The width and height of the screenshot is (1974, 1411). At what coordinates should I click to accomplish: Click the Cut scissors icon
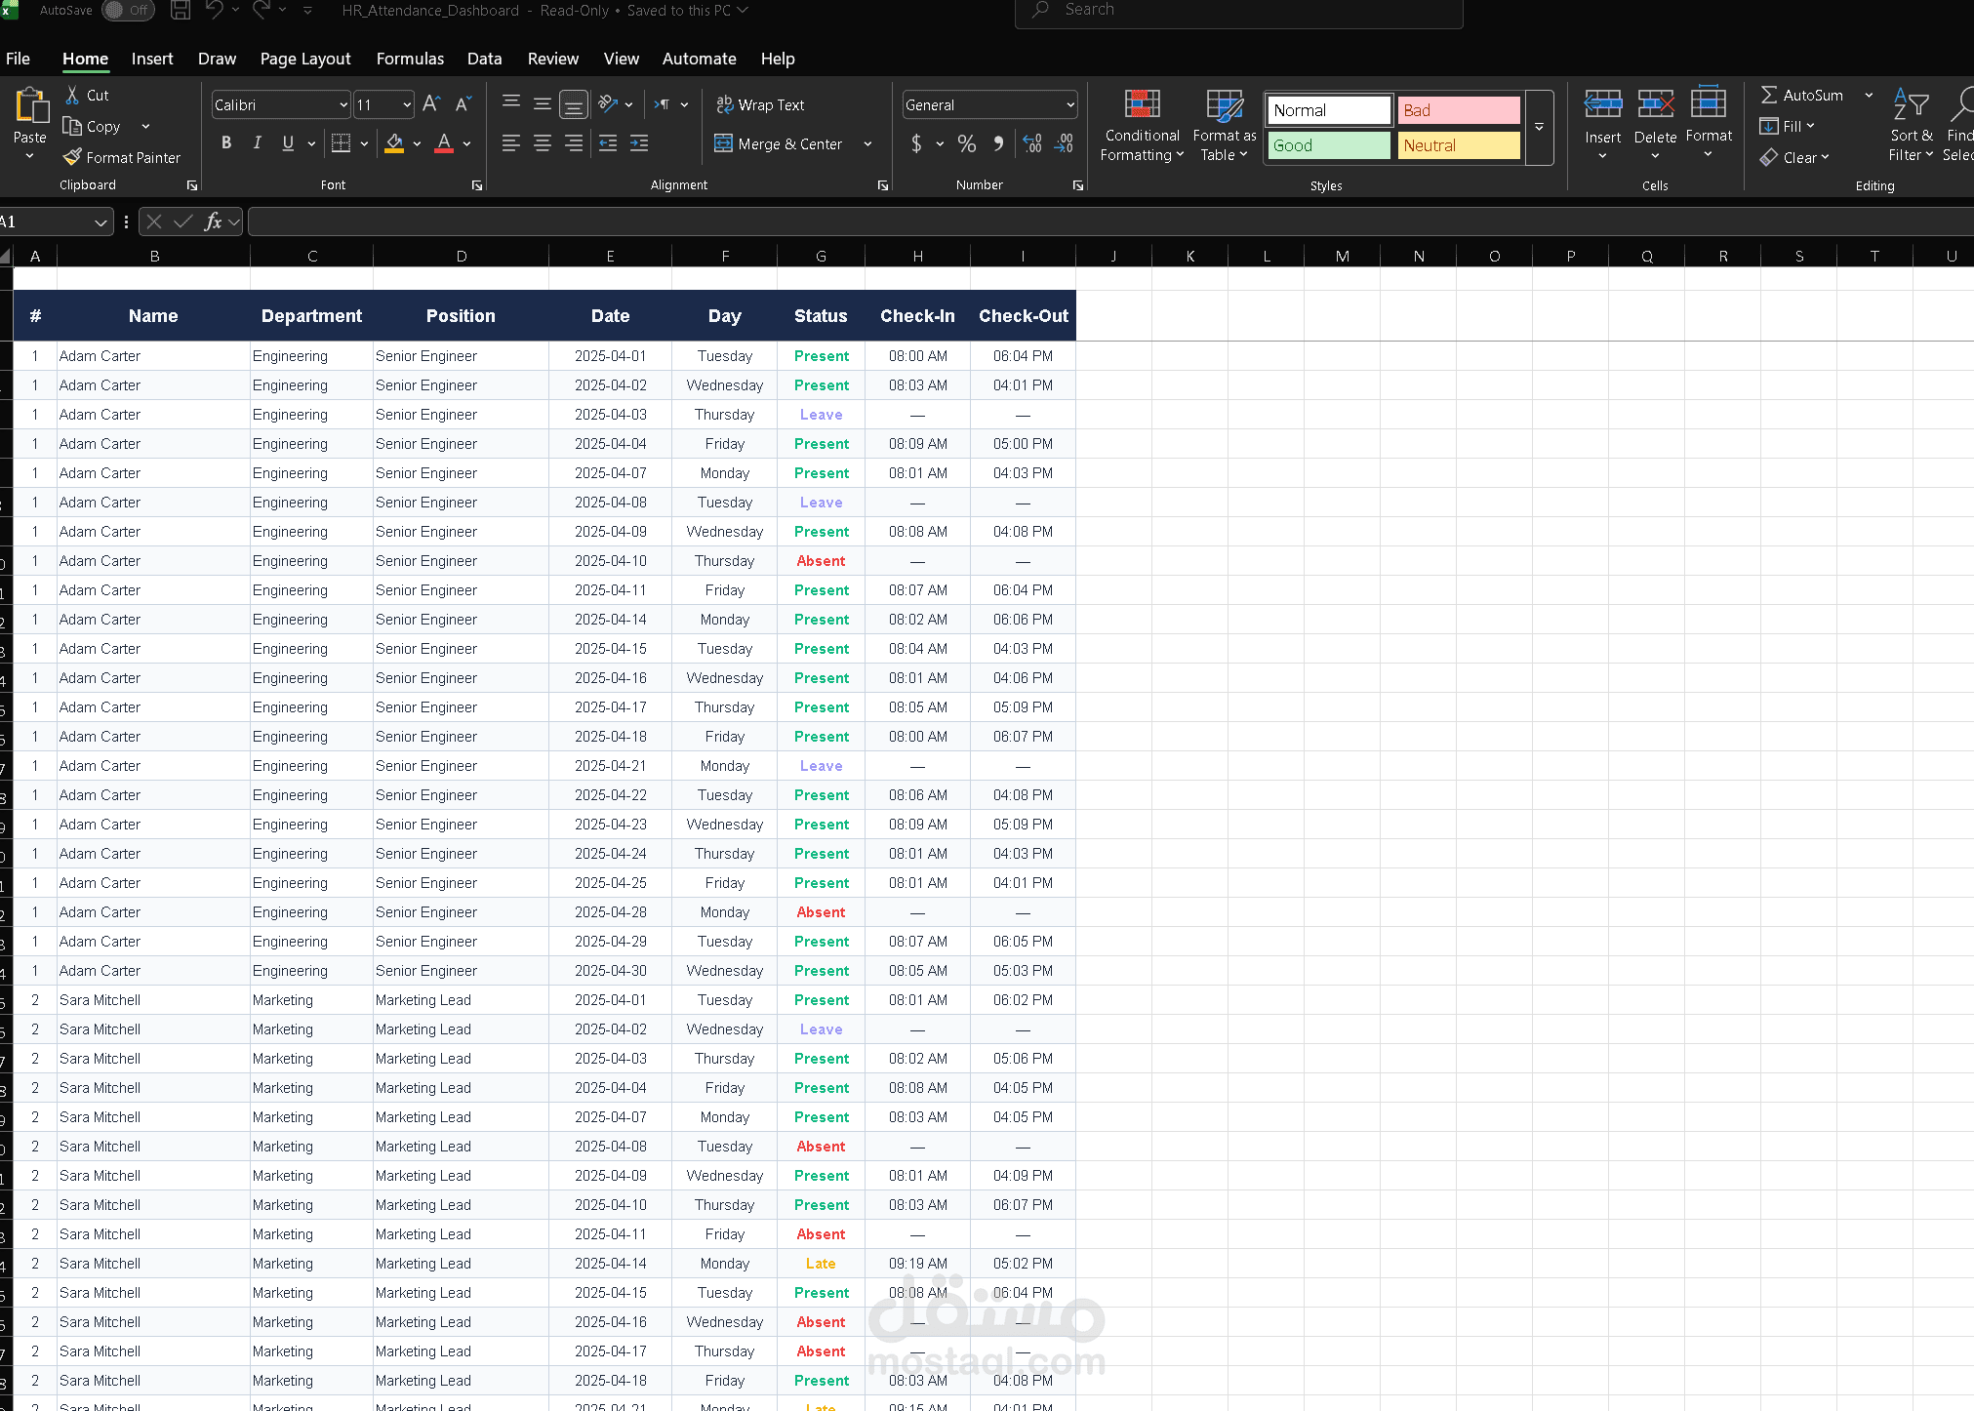coord(72,95)
